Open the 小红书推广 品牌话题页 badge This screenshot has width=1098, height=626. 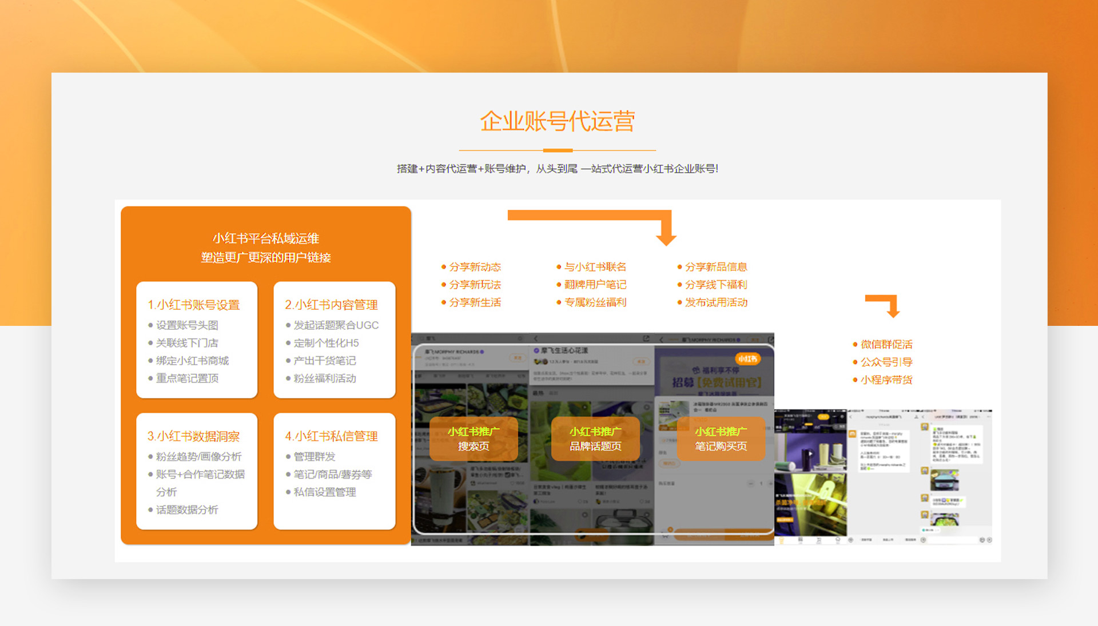[x=595, y=438]
